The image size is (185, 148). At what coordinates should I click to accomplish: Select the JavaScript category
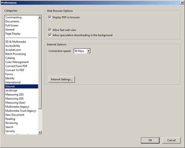(11, 90)
